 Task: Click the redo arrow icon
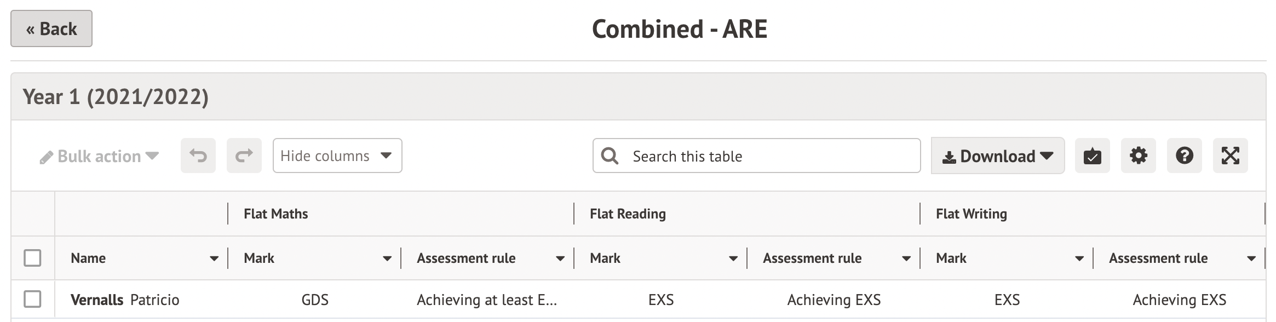pyautogui.click(x=244, y=156)
